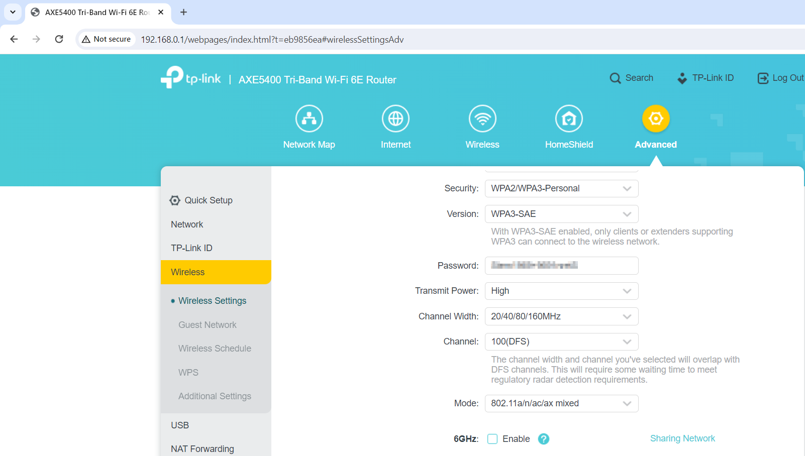Click the Search magnifier icon
This screenshot has width=805, height=456.
pos(615,78)
